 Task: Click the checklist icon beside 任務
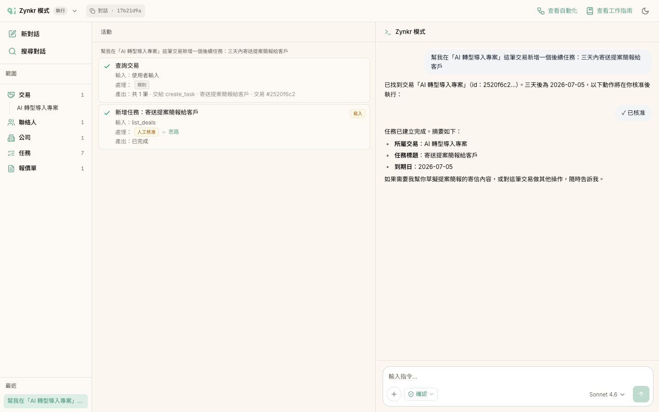coord(11,153)
